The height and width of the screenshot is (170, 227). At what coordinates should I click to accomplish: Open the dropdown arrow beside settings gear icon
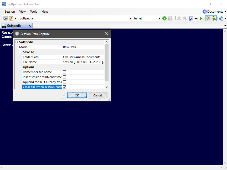point(225,19)
